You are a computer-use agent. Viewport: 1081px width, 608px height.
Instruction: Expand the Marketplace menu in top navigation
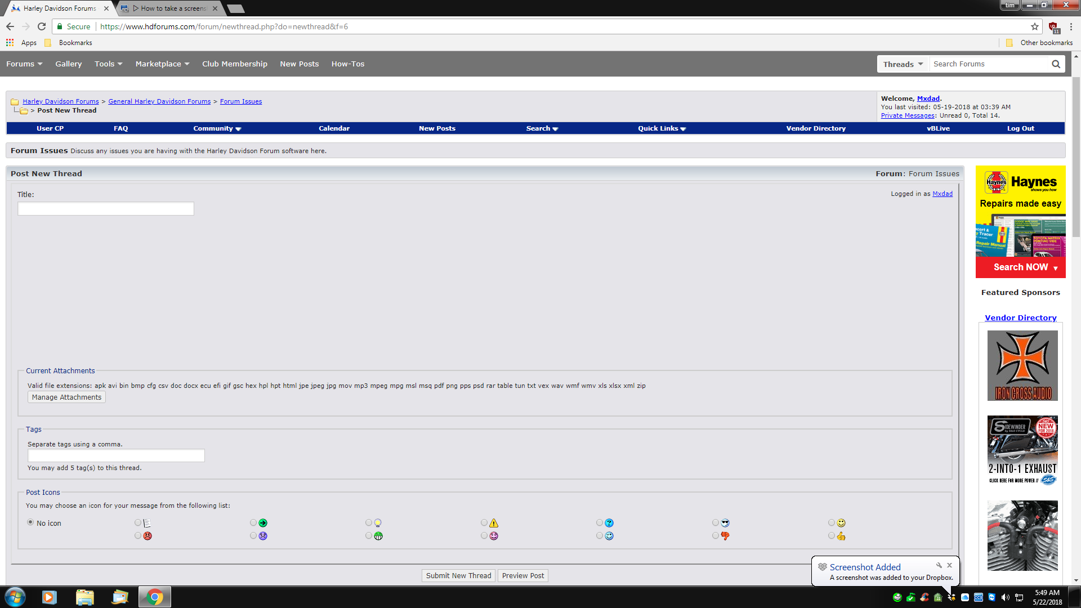coord(162,64)
